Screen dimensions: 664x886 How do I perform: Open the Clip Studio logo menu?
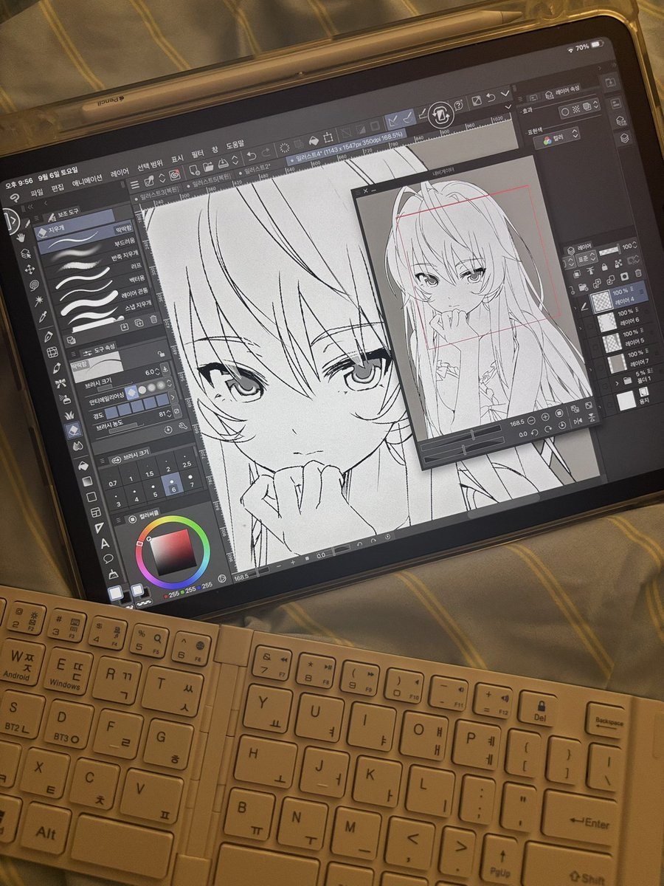coord(15,197)
